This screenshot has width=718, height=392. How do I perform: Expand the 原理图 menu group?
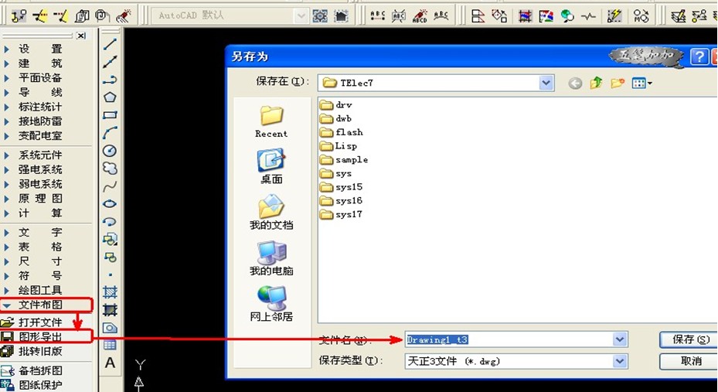(x=39, y=199)
